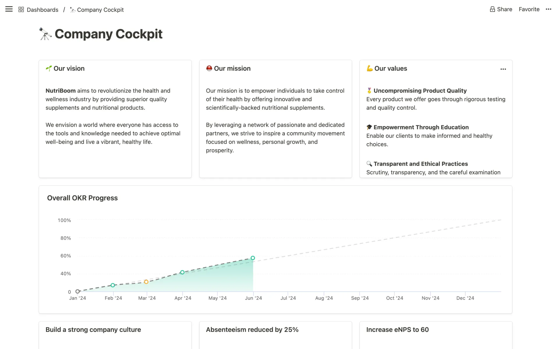Select the Apr '24 OKR data point
This screenshot has width=559, height=349.
182,273
